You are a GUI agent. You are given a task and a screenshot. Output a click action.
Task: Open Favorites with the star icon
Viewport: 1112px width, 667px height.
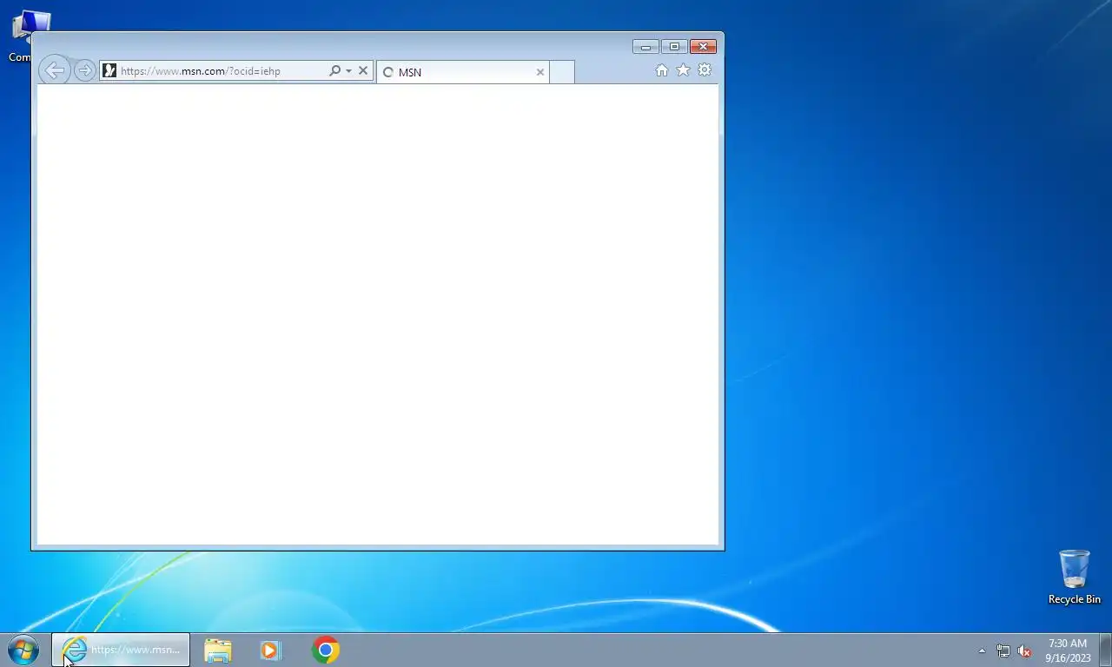(683, 70)
